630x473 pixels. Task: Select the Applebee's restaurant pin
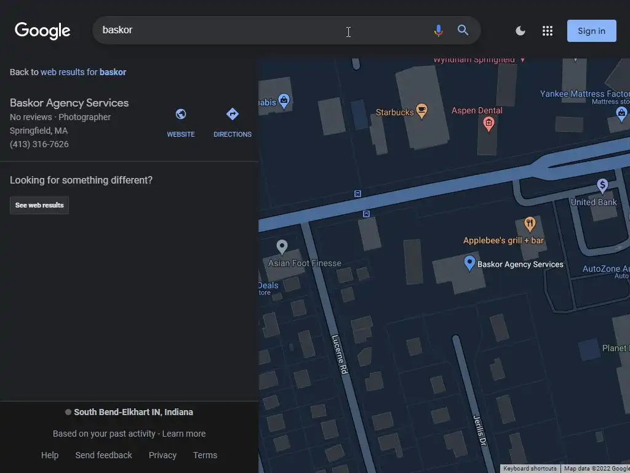(530, 224)
